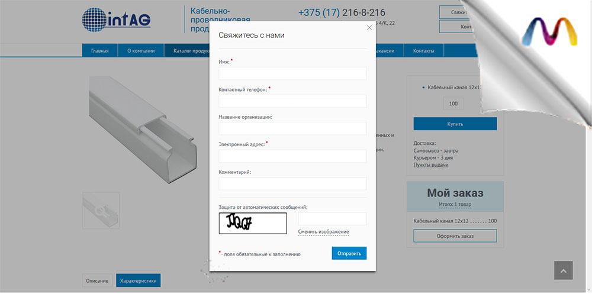Click Оформить заказ button
This screenshot has width=592, height=294.
pyautogui.click(x=455, y=236)
